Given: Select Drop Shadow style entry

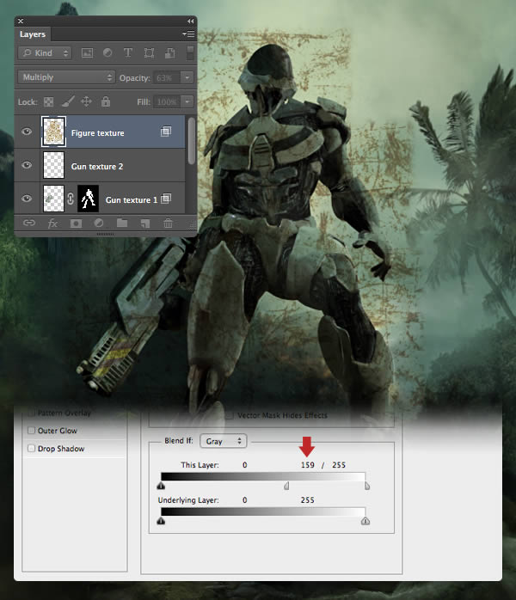Looking at the screenshot, I should (61, 449).
